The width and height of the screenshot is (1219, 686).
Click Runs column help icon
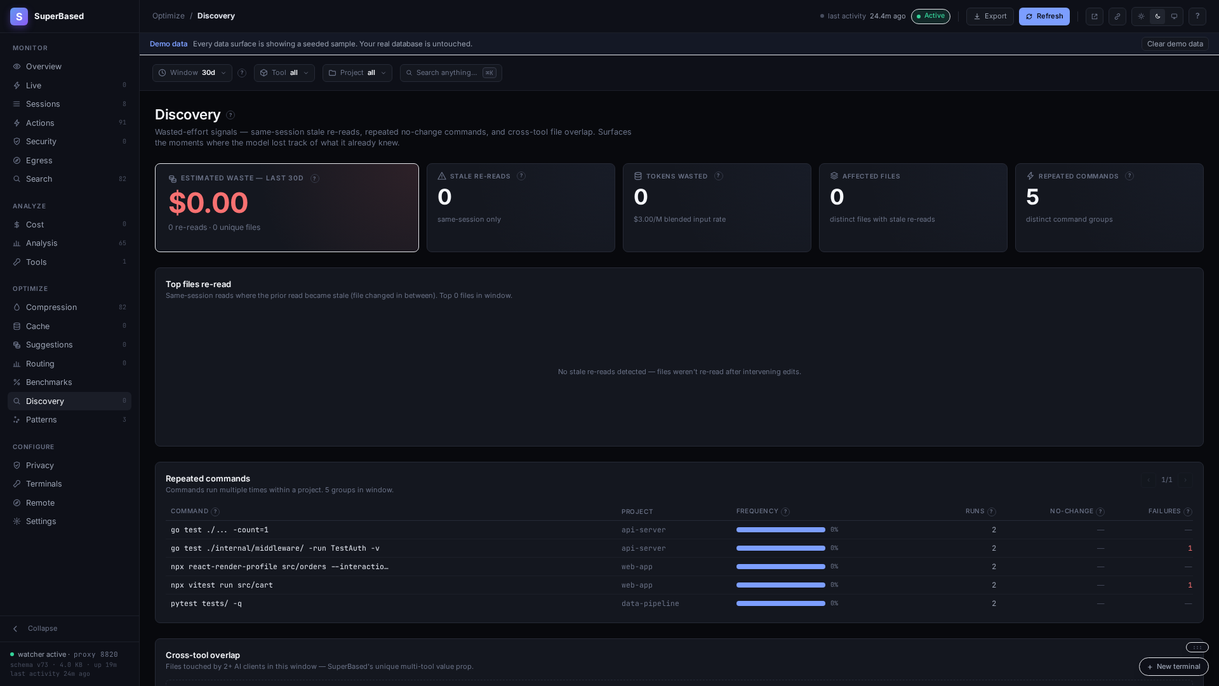point(992,512)
